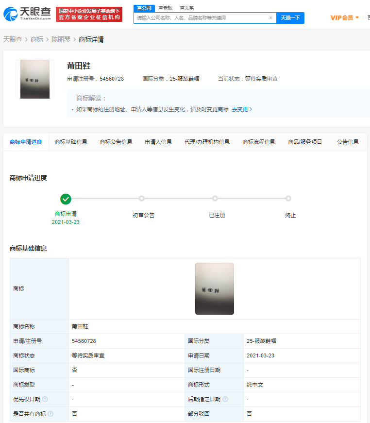Click the 去变更 link
Screen dimensions: 370x423
pyautogui.click(x=241, y=109)
